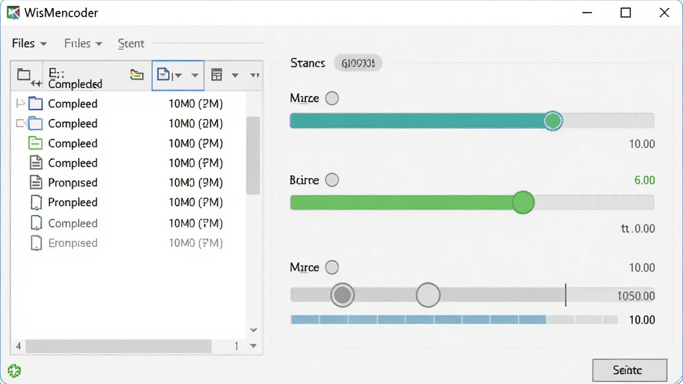Toggle the expander of light blue folder Compleed row
The image size is (683, 384).
(x=20, y=123)
